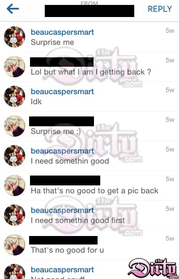Tap avatar beside "Lol but what I am I getting back ?"

pos(14,67)
